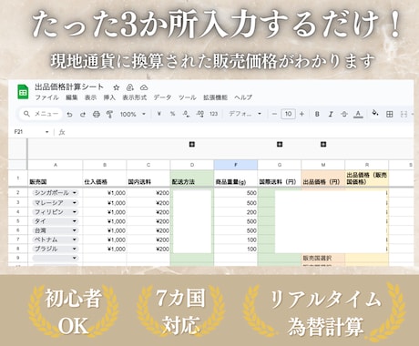Increase the font size
419x346 pixels.
point(301,114)
